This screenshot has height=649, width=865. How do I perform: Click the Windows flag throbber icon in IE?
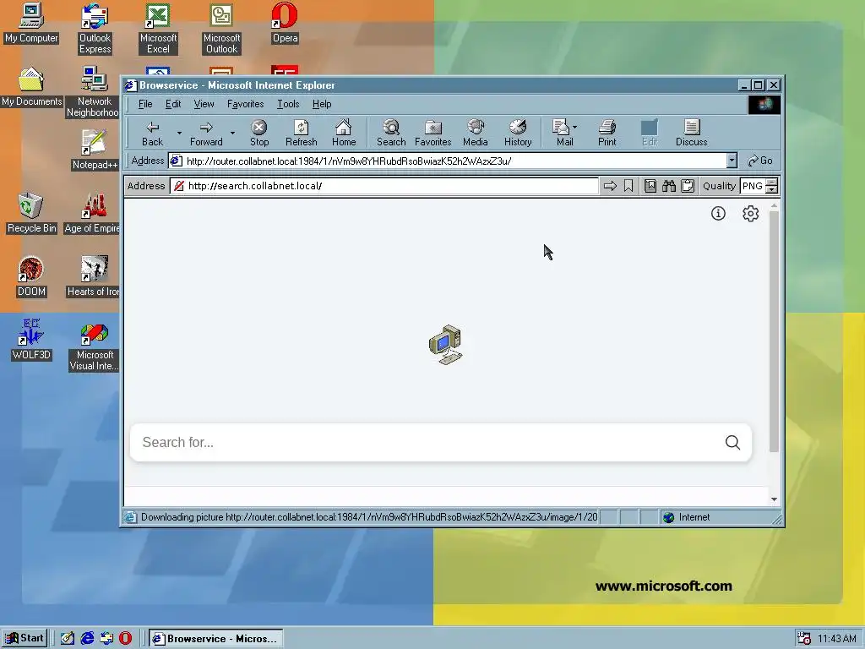point(764,104)
